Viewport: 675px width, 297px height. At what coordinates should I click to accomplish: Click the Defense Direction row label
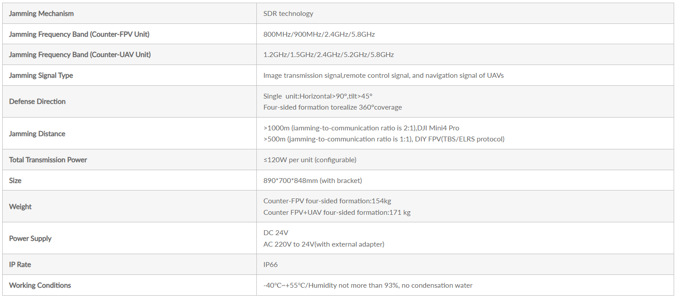tap(37, 102)
